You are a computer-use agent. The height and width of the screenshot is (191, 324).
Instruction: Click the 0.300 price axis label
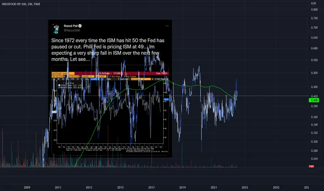[314, 141]
